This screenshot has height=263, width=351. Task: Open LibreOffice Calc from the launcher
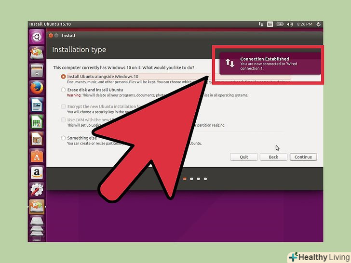pyautogui.click(x=37, y=122)
